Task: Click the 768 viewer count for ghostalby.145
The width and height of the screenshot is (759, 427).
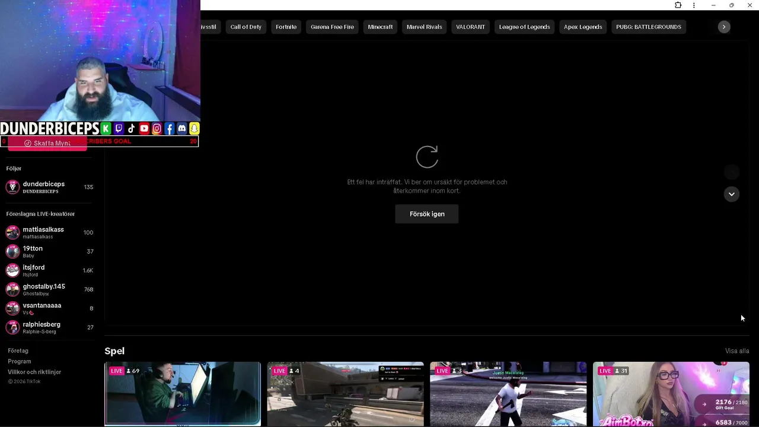Action: (x=88, y=289)
